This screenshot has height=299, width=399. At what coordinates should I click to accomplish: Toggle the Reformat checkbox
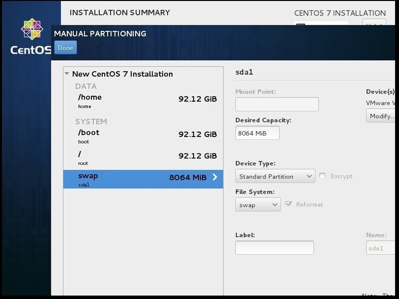tap(288, 203)
